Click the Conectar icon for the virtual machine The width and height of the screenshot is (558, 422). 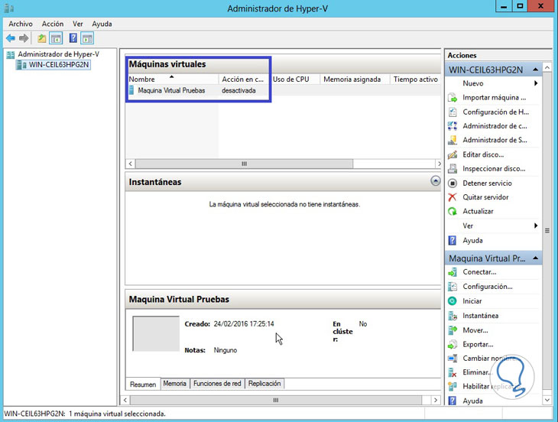(453, 272)
